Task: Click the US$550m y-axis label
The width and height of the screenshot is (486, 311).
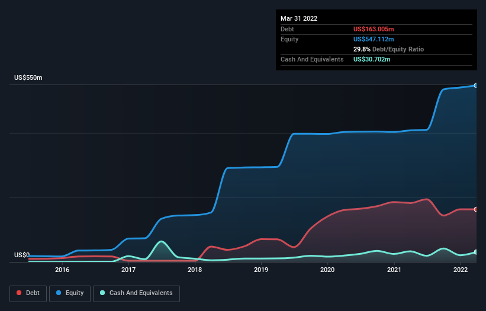Action: pyautogui.click(x=28, y=77)
